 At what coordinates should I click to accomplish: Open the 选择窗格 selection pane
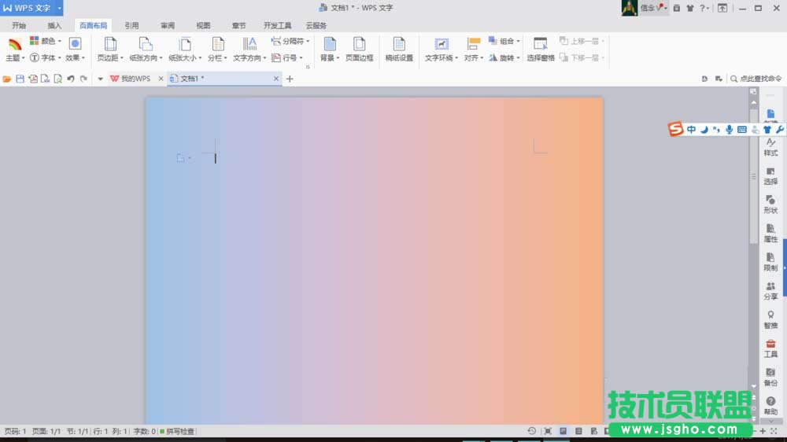(x=540, y=49)
